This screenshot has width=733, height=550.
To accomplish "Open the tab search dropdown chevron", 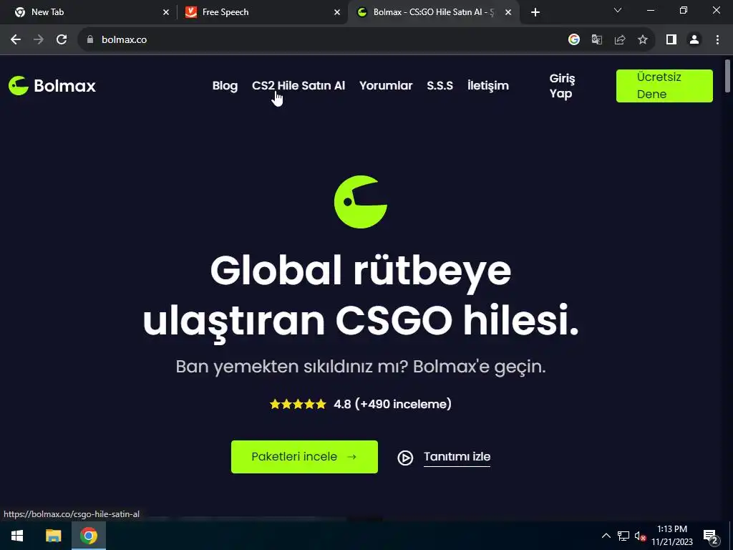I will (618, 10).
